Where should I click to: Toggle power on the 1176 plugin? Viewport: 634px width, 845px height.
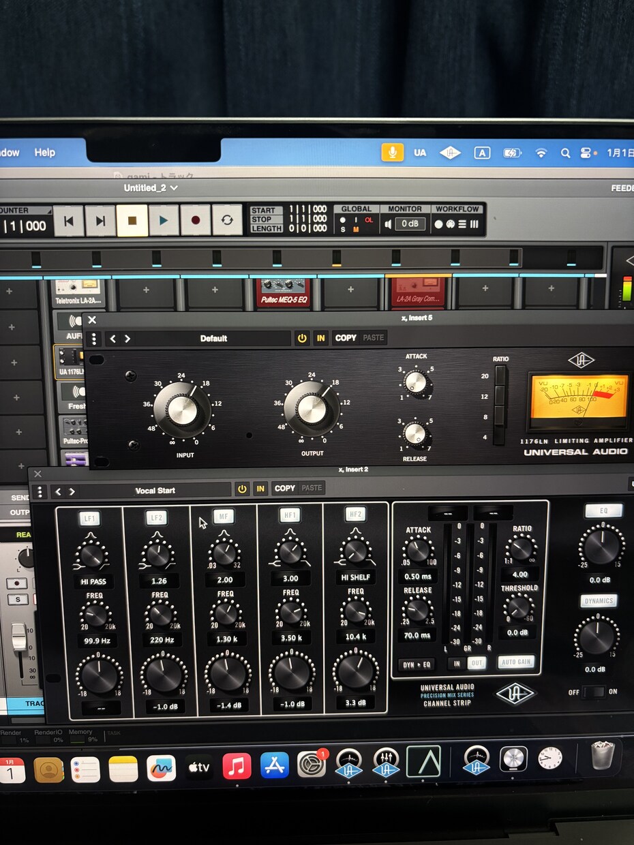coord(302,338)
